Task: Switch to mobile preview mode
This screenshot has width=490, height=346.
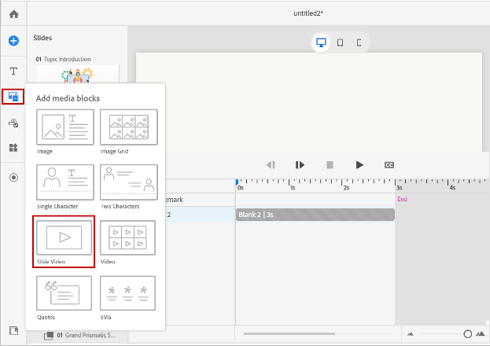Action: point(359,43)
